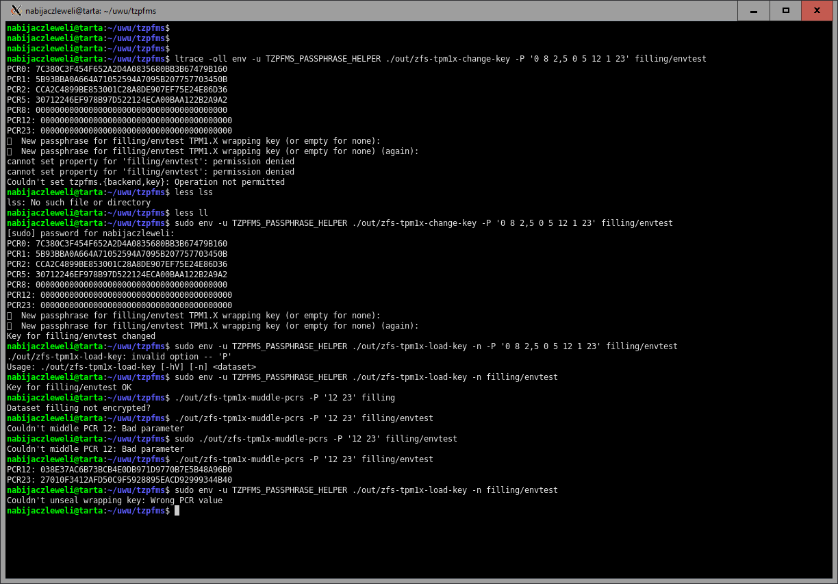Screen dimensions: 838x584
Task: Maximize the terminal window
Action: pos(786,10)
